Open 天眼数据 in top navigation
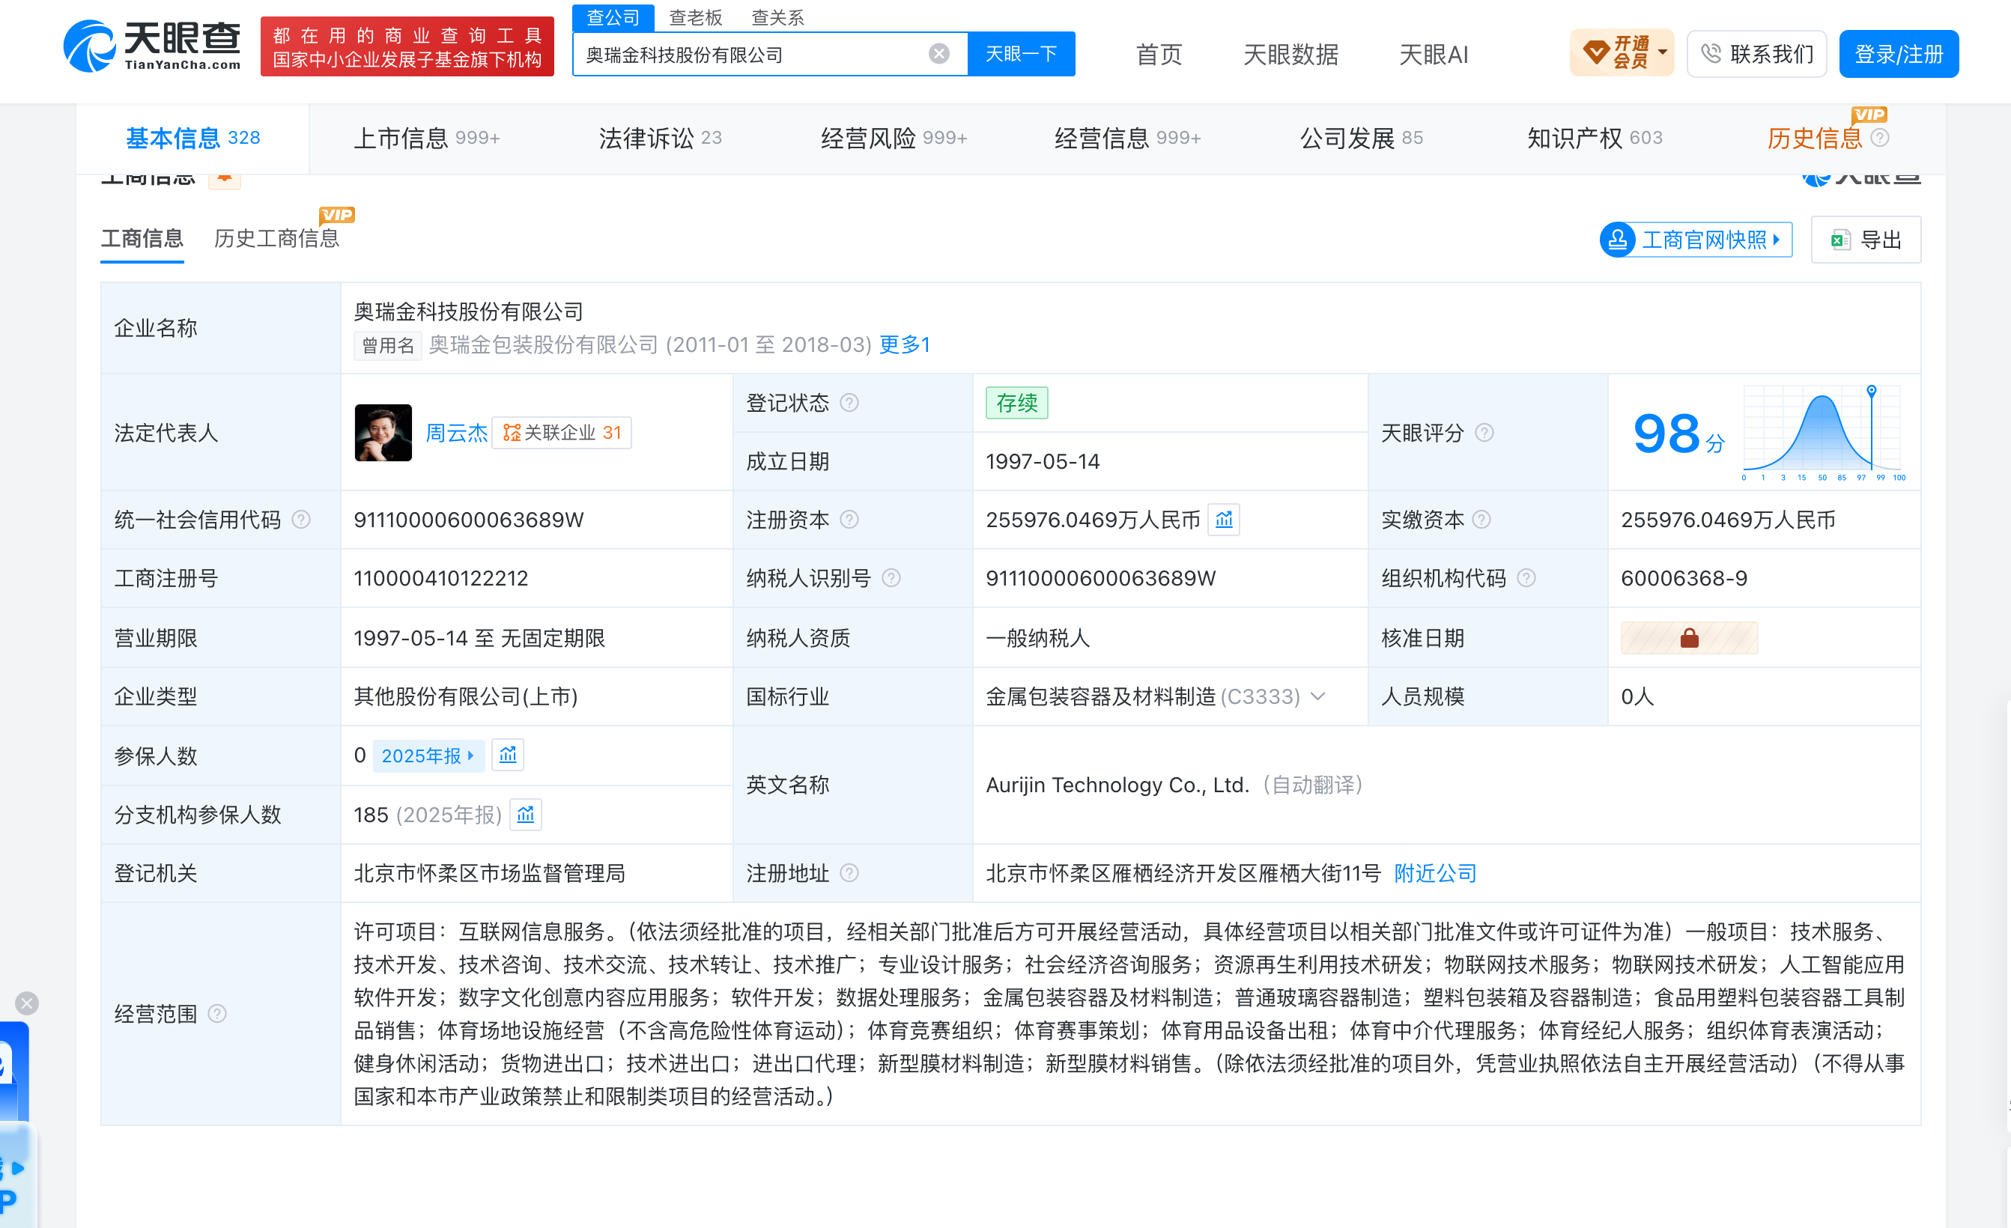The width and height of the screenshot is (2011, 1228). pyautogui.click(x=1290, y=55)
